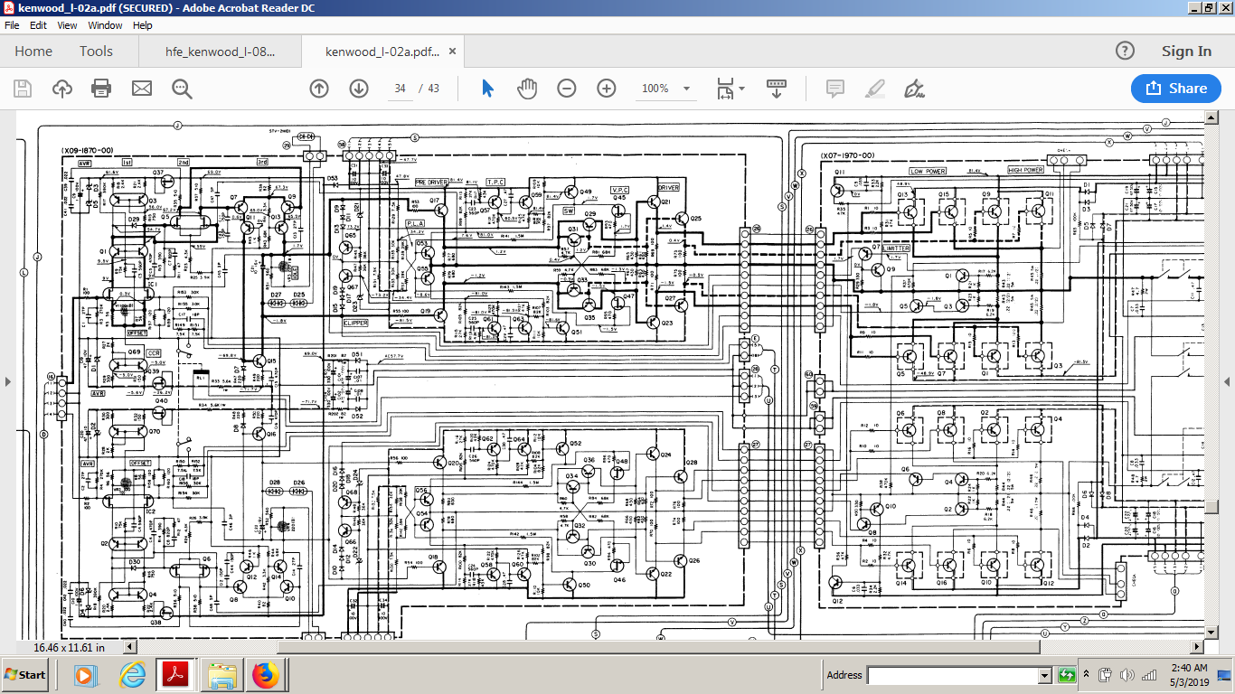Click the Save file icon

tap(23, 89)
